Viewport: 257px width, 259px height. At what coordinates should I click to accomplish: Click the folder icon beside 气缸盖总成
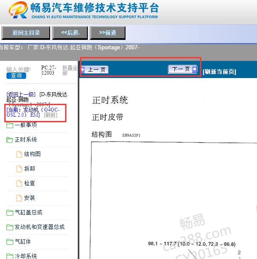pyautogui.click(x=10, y=213)
